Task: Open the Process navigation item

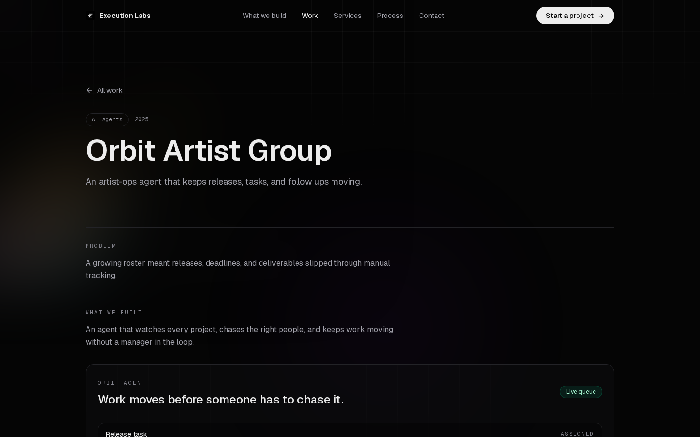Action: [x=390, y=16]
